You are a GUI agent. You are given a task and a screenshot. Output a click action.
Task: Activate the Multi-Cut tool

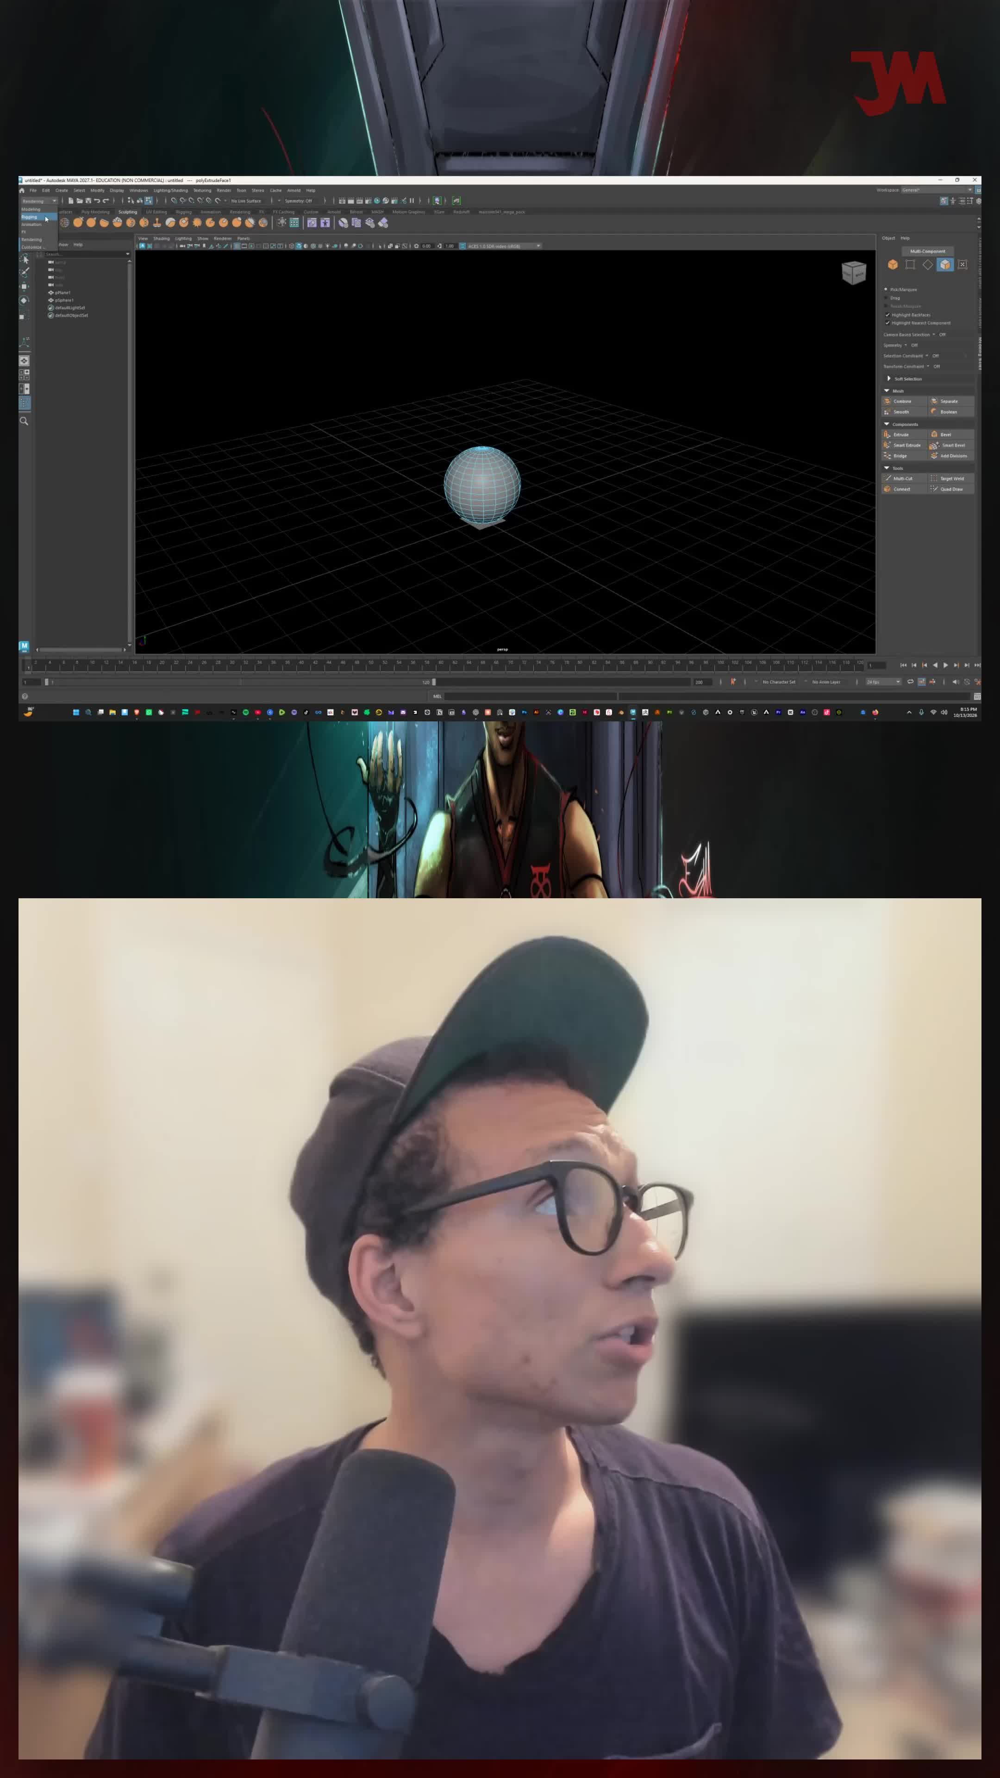click(904, 478)
